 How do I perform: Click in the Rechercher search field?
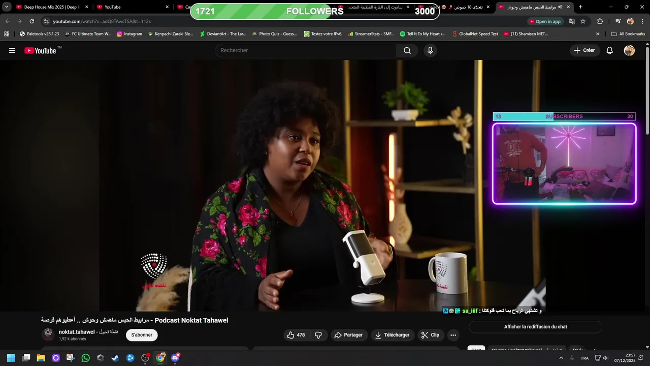[x=306, y=50]
